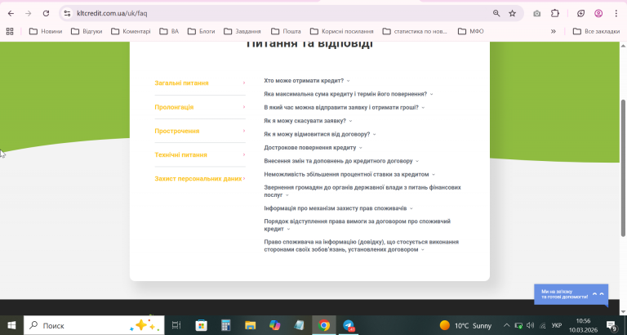Expand Як я можу відмовитися від договору
This screenshot has width=627, height=335.
coord(320,134)
